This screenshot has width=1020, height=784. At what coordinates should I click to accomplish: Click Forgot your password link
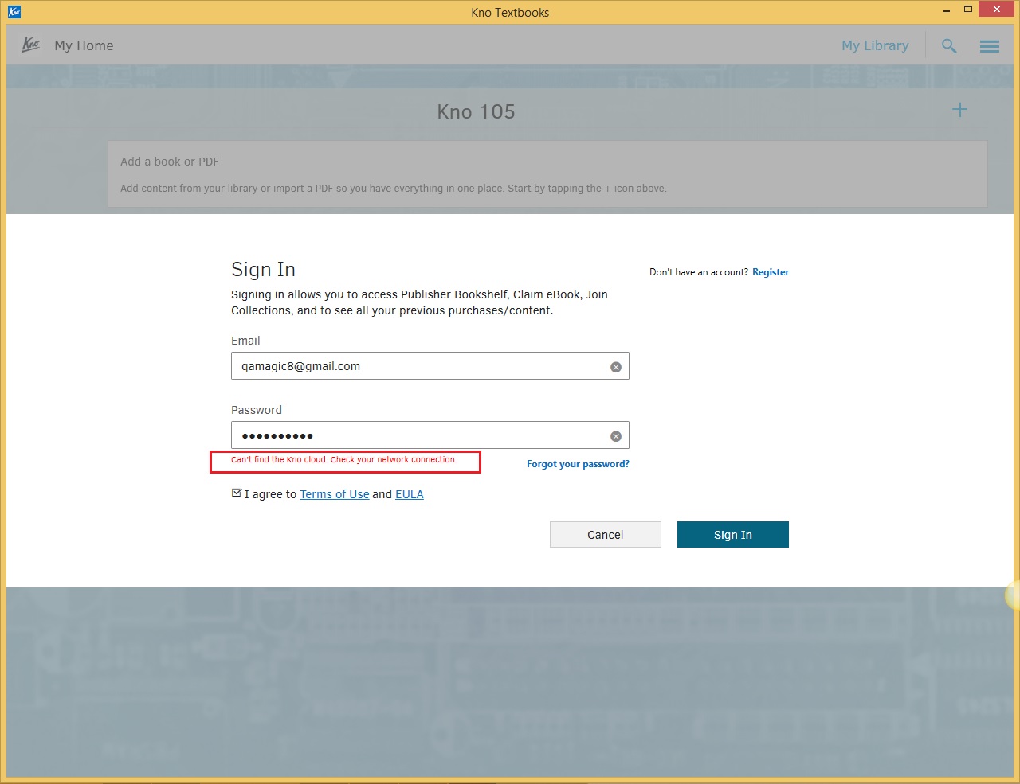[578, 464]
